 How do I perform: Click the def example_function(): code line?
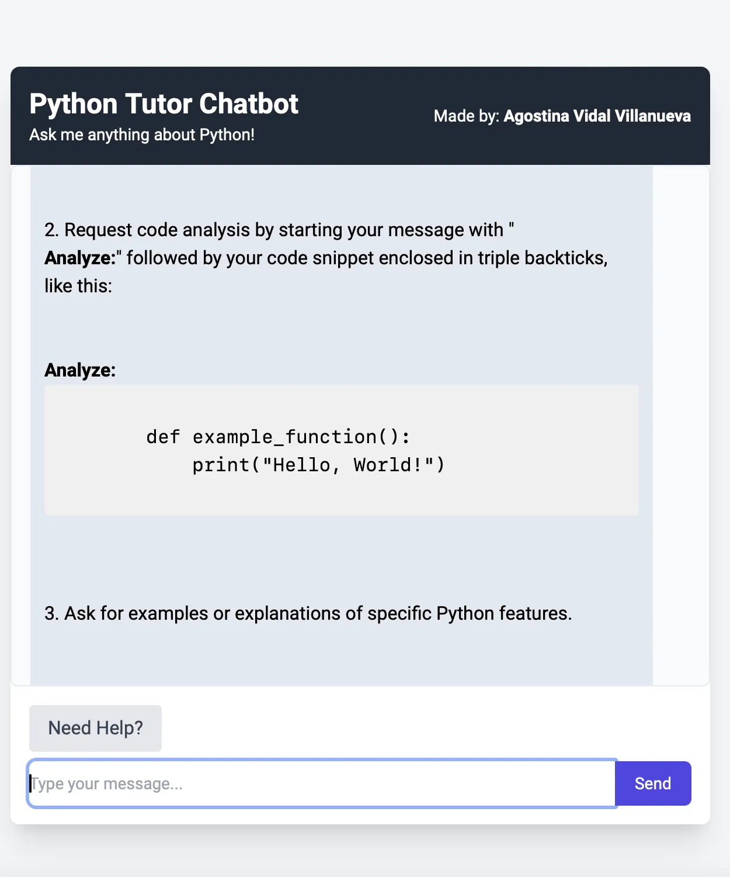pos(278,437)
